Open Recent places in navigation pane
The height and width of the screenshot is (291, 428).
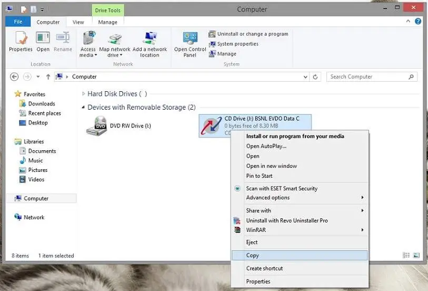tap(40, 113)
